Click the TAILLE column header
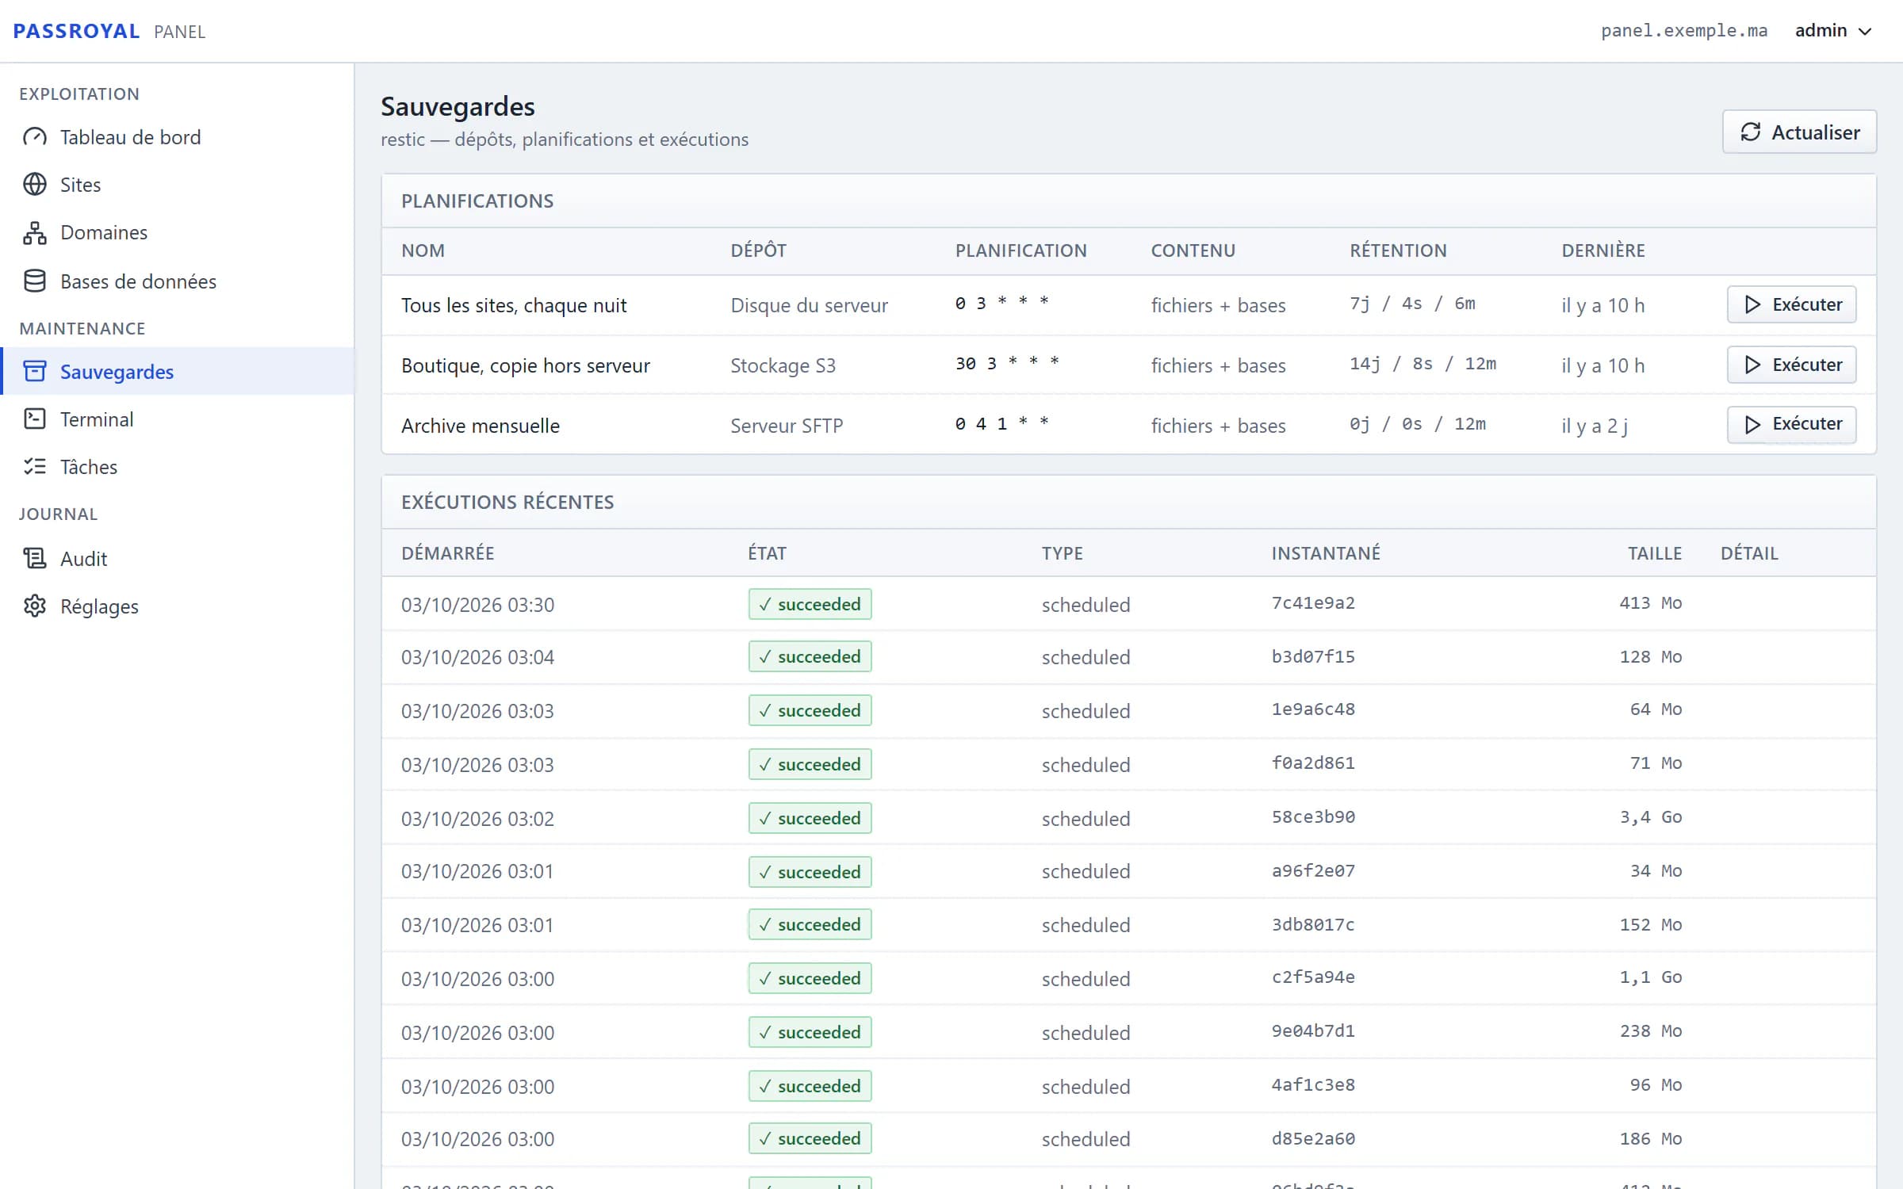The image size is (1903, 1189). click(1655, 553)
